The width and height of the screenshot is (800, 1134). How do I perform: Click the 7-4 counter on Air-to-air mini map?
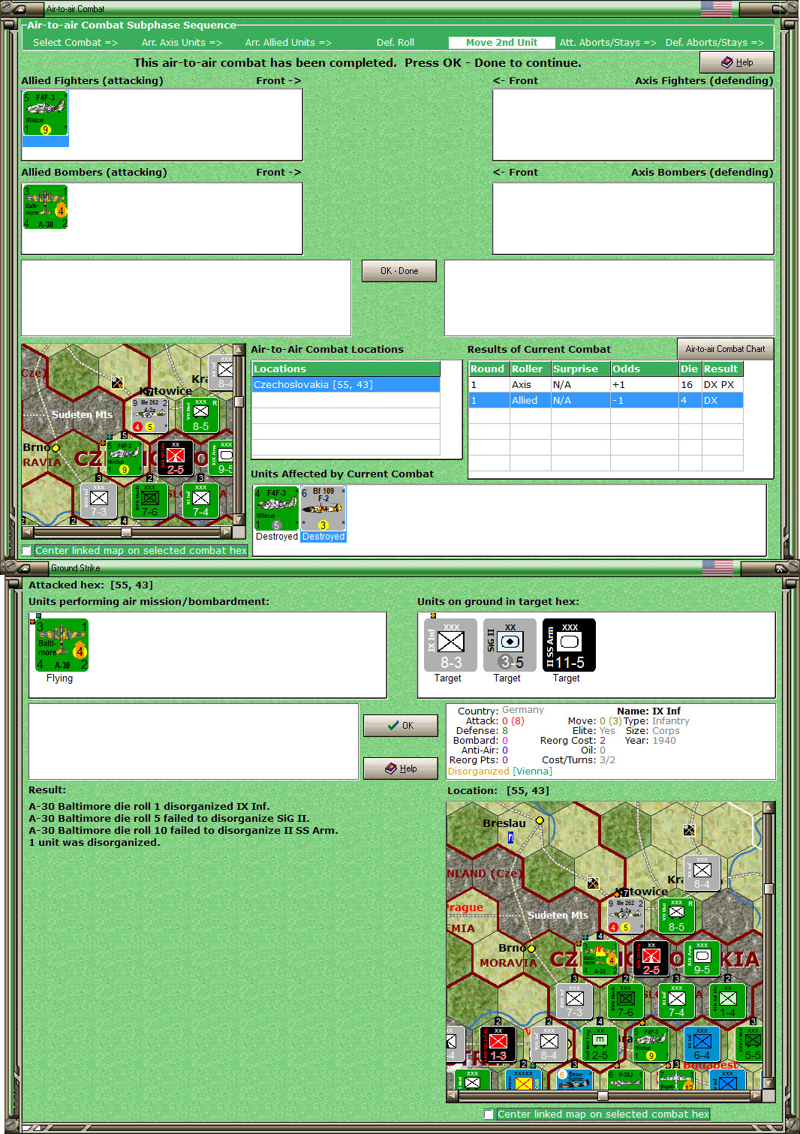[x=201, y=501]
